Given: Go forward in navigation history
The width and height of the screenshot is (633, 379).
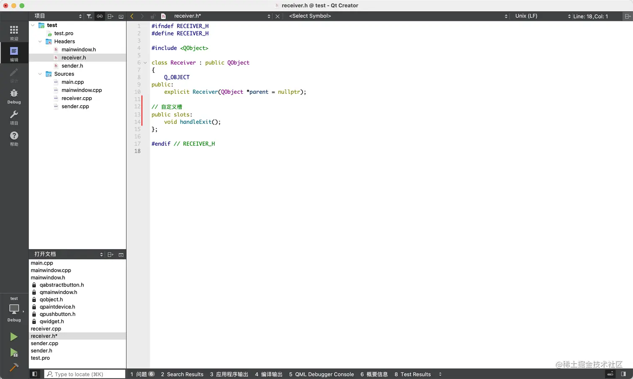Looking at the screenshot, I should tap(142, 16).
